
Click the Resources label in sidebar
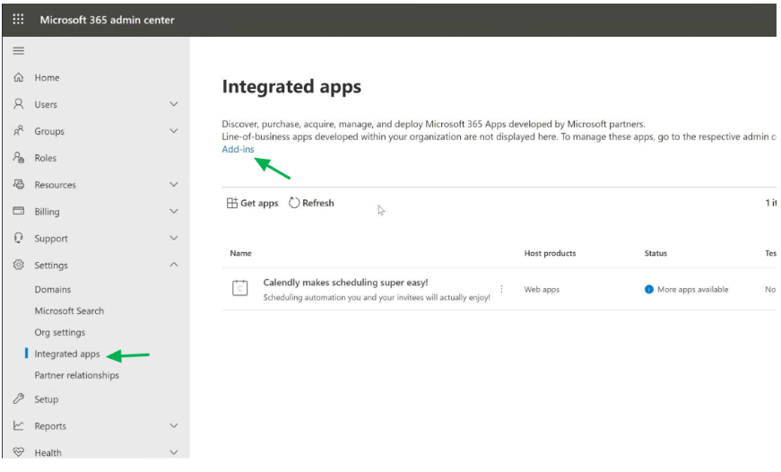click(56, 185)
